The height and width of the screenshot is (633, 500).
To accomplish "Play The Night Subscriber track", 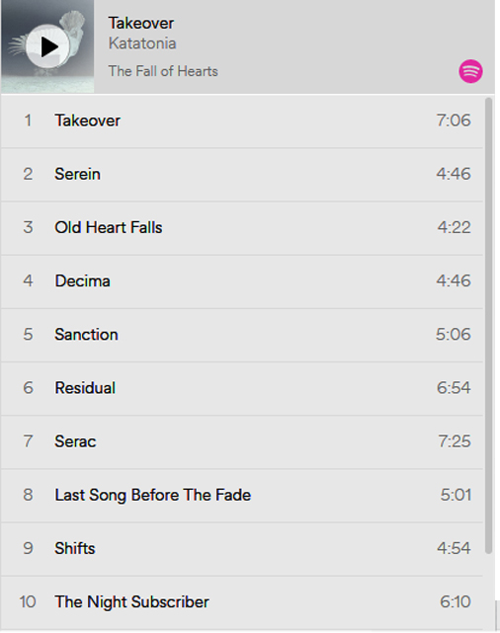I will pyautogui.click(x=242, y=602).
